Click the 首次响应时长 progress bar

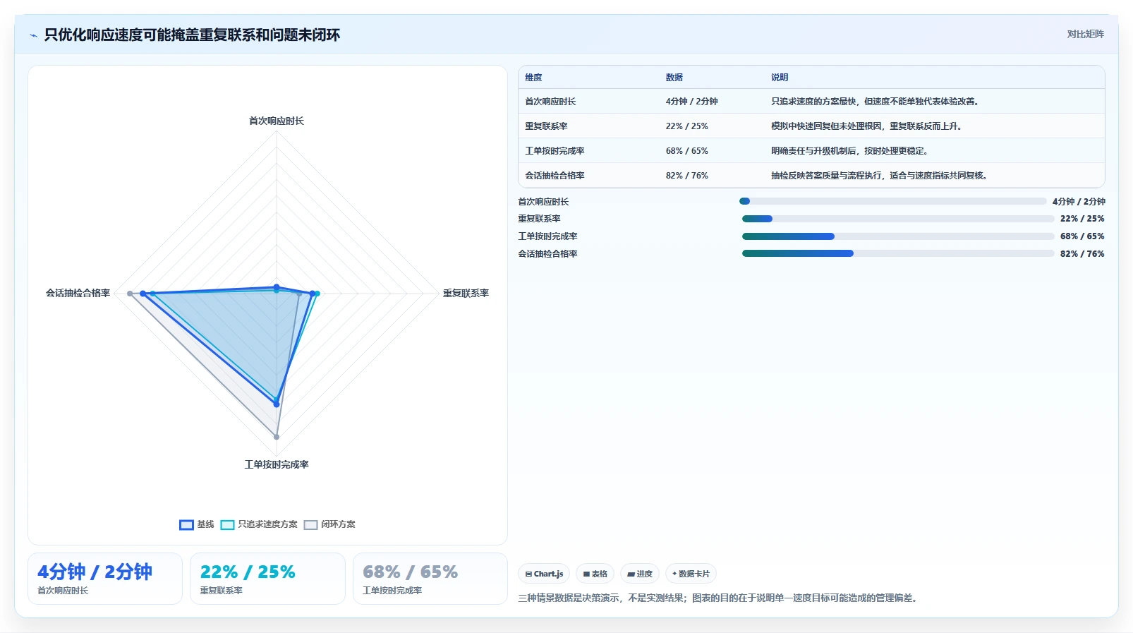coord(893,201)
